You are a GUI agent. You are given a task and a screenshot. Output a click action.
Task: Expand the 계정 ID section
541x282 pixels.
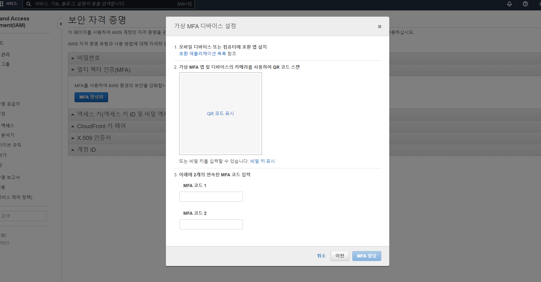pyautogui.click(x=86, y=150)
